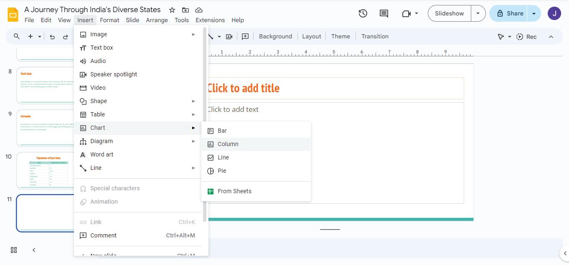The width and height of the screenshot is (569, 265).
Task: Click the Background toolbar button
Action: 275,37
